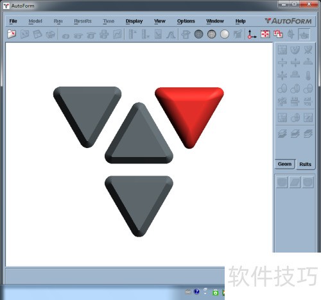This screenshot has height=300, width=321.
Task: Click the AutoForm title bar icon
Action: 6,6
